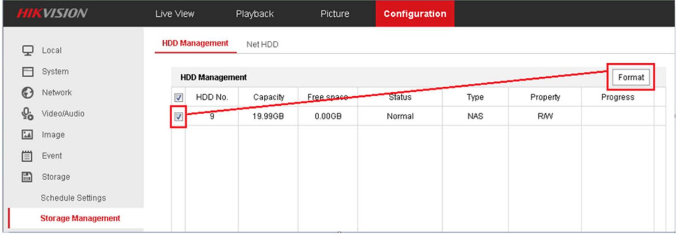Uncheck the checkbox for HDD No. 9
The height and width of the screenshot is (235, 678).
click(178, 117)
